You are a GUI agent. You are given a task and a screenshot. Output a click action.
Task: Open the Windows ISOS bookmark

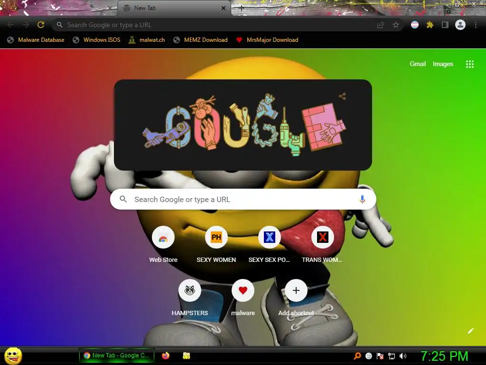point(96,40)
